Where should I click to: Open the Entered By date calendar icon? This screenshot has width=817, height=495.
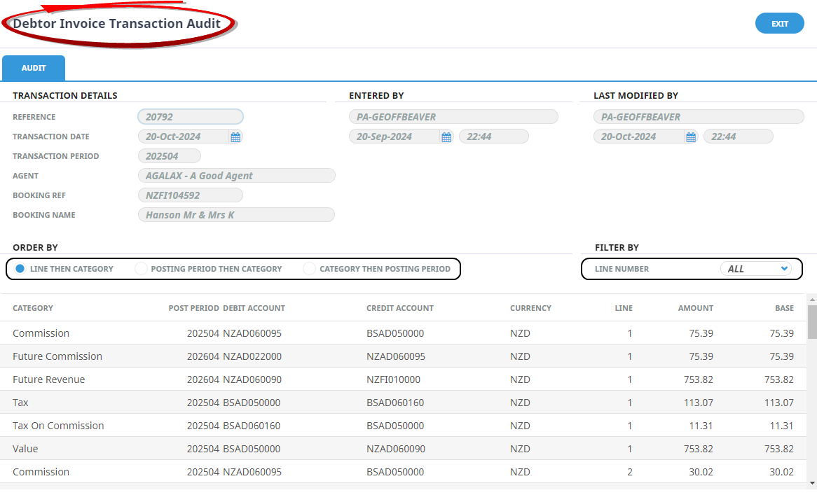coord(446,137)
